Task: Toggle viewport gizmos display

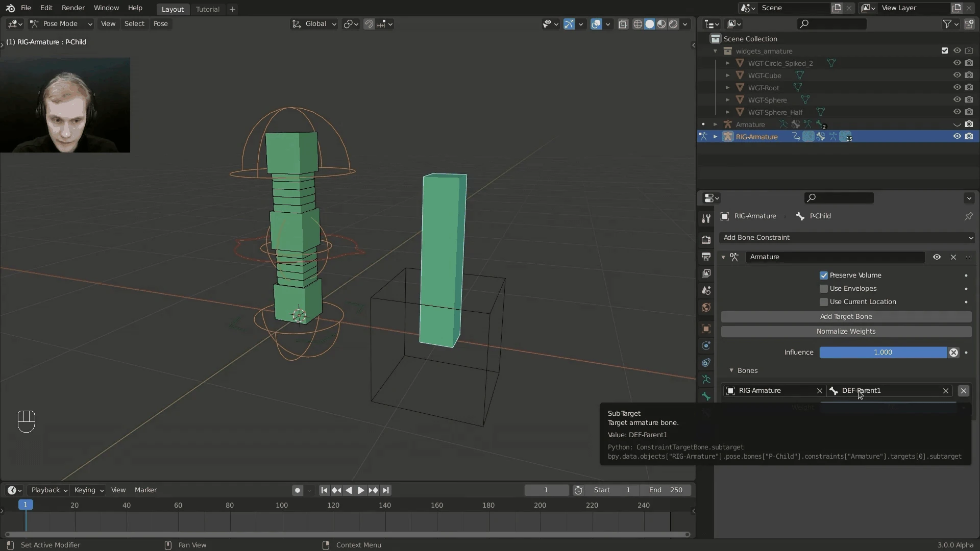Action: [569, 24]
